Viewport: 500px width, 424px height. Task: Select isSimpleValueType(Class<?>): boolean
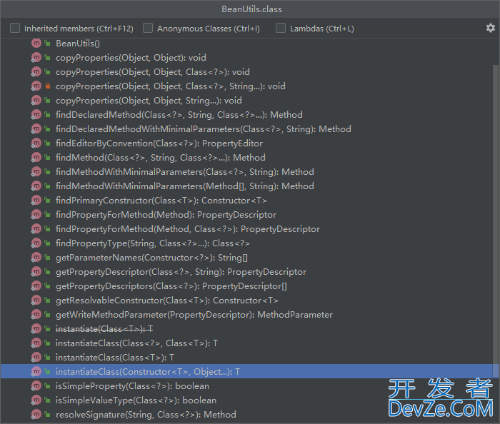click(246, 400)
